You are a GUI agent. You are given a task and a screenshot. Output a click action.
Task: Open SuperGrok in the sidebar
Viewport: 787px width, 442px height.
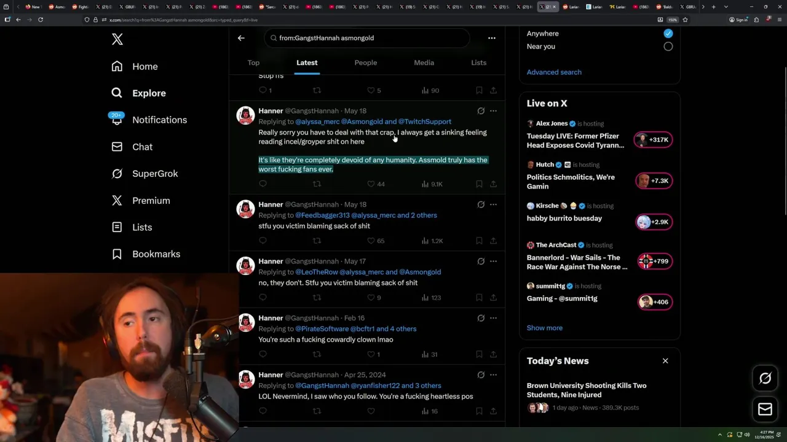[144, 174]
